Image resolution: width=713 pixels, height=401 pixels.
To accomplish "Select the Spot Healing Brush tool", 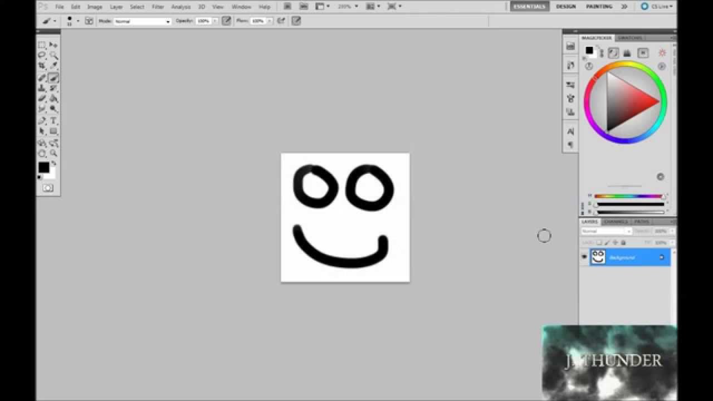I will pos(42,78).
